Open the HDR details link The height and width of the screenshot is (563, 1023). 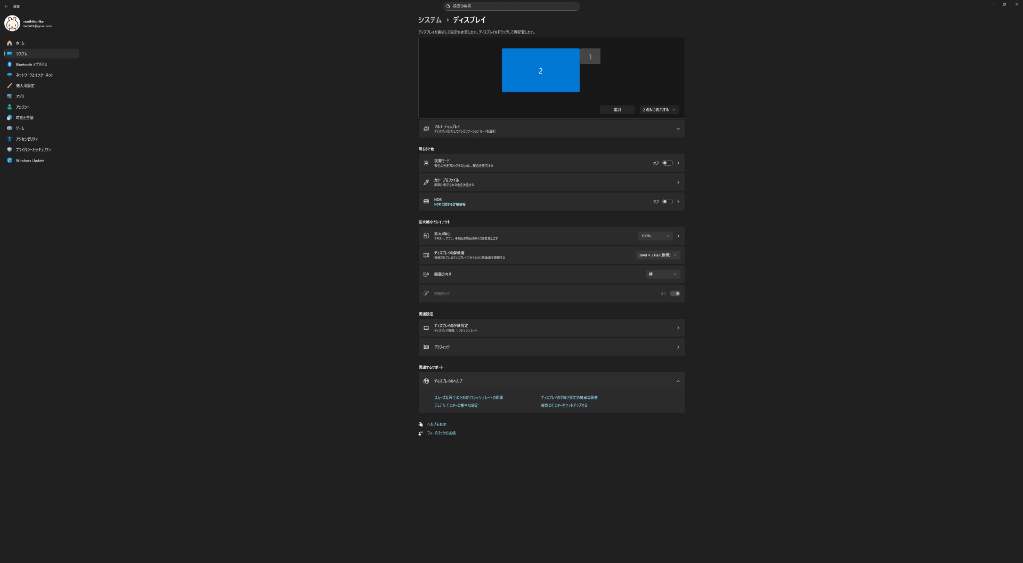point(449,205)
